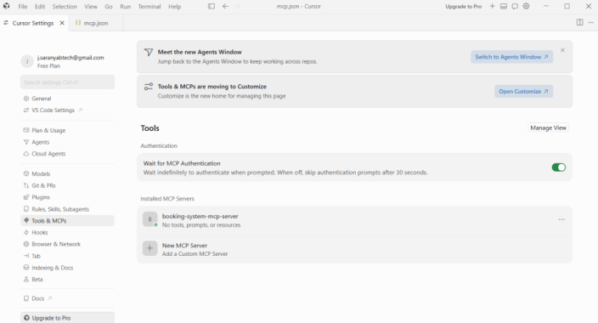Click the Cursor logo icon
Image resolution: width=598 pixels, height=323 pixels.
(x=7, y=6)
